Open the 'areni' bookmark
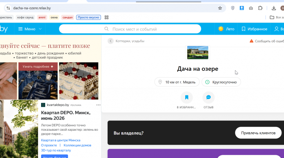This screenshot has height=158, width=284. click(x=42, y=17)
